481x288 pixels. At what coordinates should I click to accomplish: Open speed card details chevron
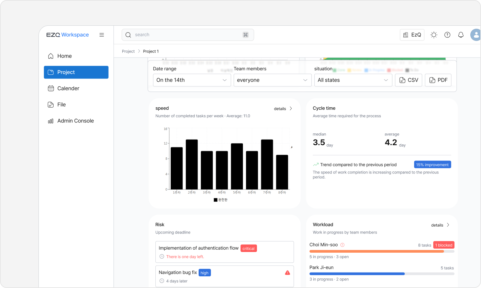click(x=291, y=108)
